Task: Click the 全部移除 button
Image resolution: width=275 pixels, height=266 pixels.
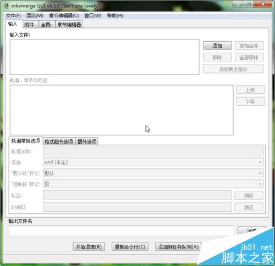Action: (249, 58)
